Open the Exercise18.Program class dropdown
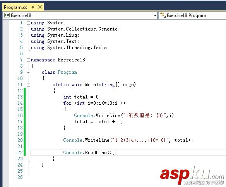 tap(193, 15)
